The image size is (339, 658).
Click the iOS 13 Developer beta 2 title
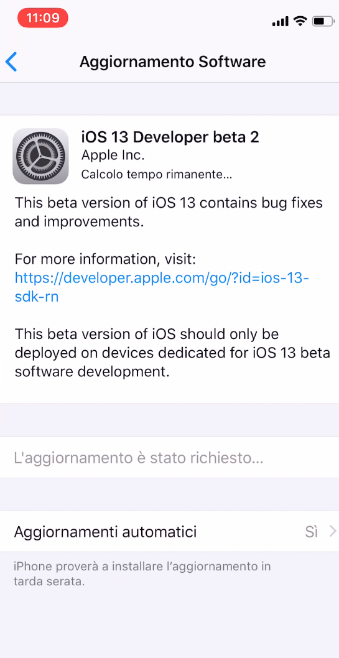point(170,137)
